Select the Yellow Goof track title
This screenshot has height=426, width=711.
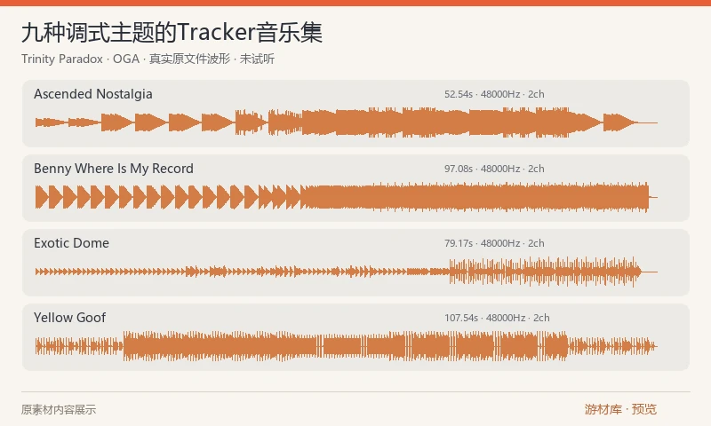click(69, 318)
